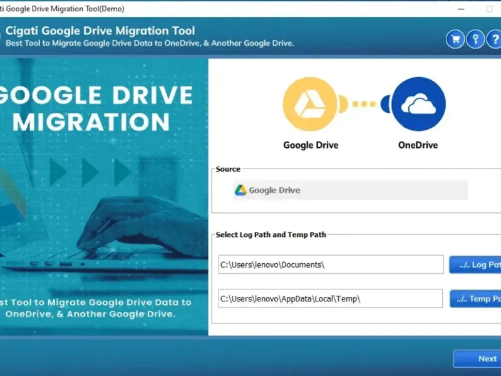Click the "Select Log Path and Temp Path" heading
The image size is (501, 376).
pyautogui.click(x=271, y=234)
